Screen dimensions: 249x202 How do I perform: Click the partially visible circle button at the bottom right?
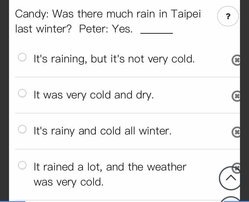tap(230, 199)
